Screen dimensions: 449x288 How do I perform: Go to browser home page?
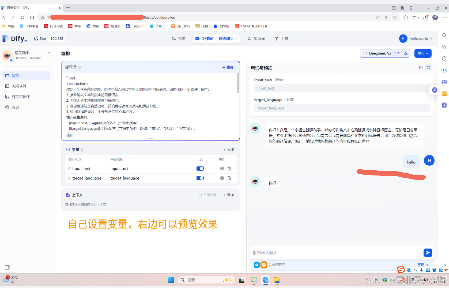32,17
